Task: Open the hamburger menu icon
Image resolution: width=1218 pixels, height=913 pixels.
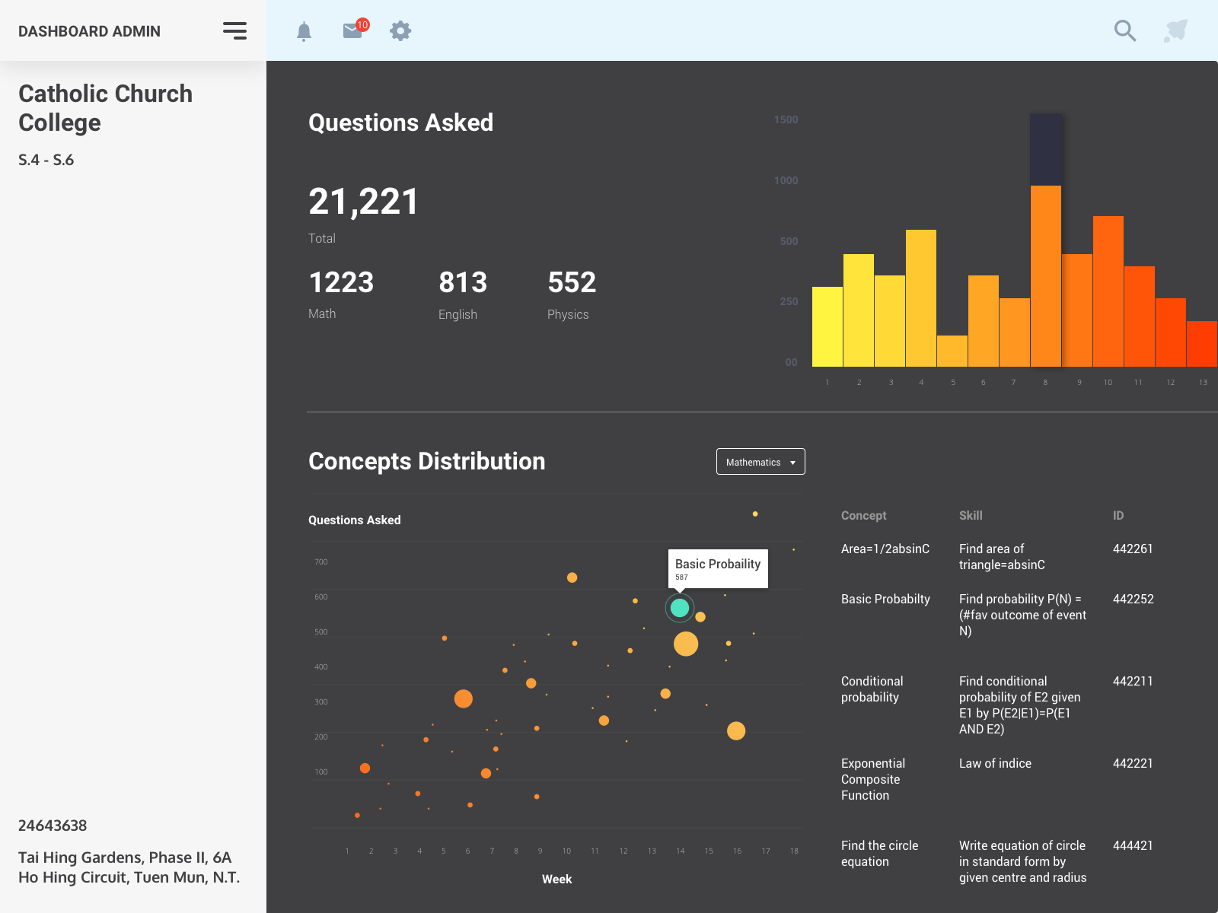Action: (234, 30)
